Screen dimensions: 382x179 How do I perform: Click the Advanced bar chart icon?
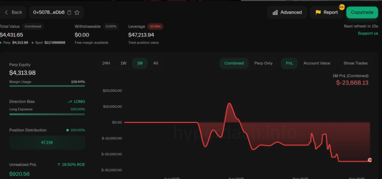[x=275, y=12]
